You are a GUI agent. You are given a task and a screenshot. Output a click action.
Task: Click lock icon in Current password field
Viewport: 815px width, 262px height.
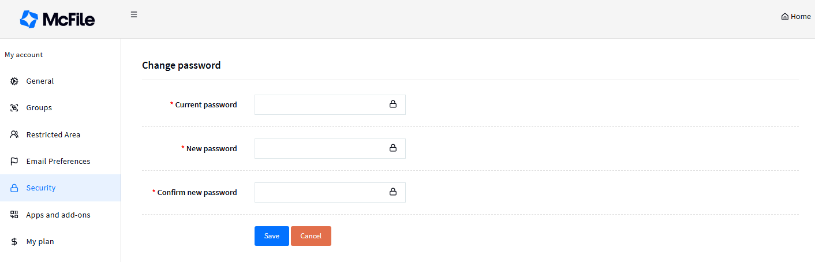pyautogui.click(x=393, y=104)
